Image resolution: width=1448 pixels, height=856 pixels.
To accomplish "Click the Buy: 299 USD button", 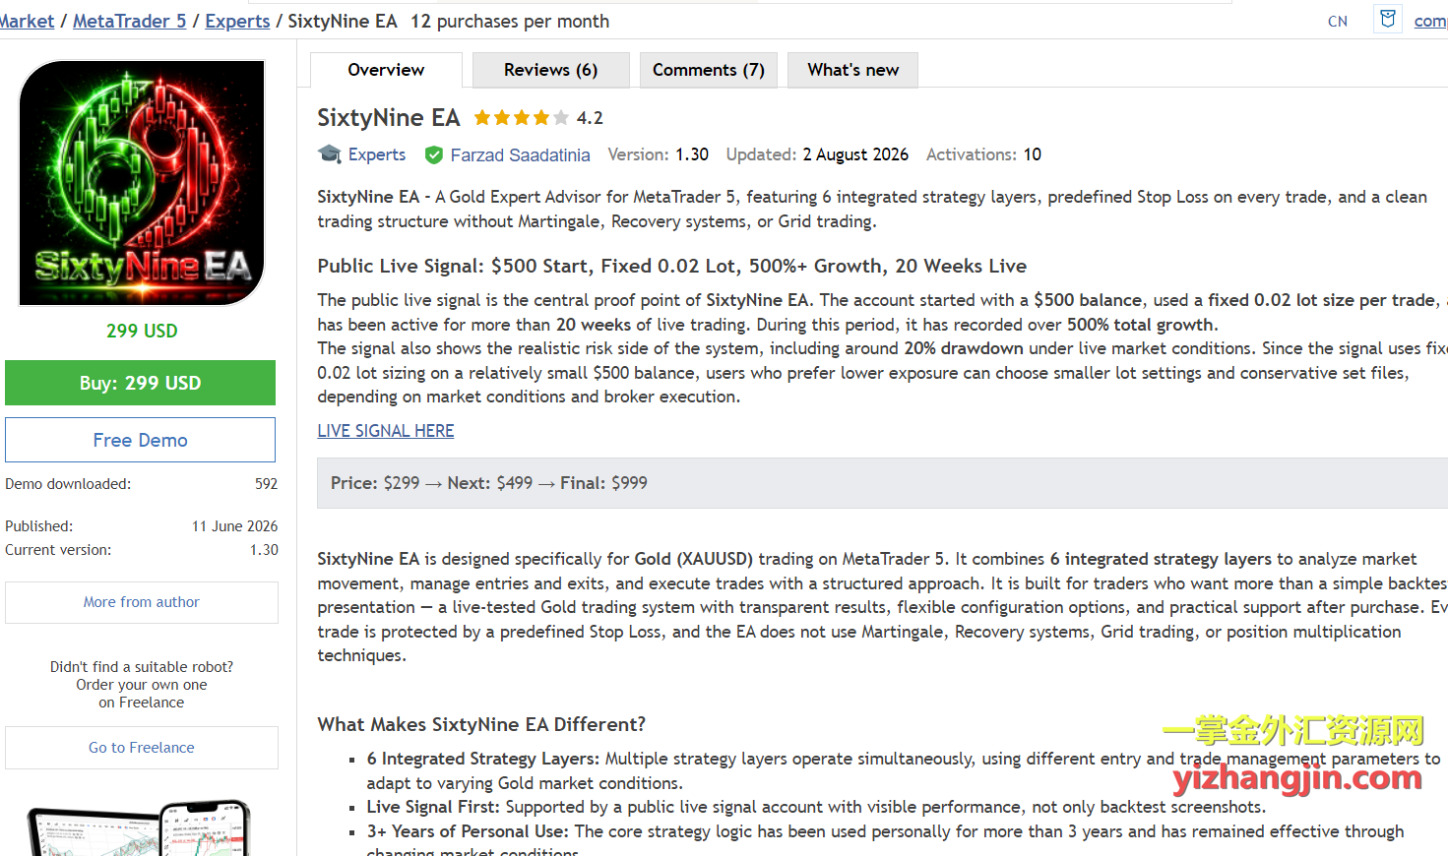I will click(x=140, y=383).
